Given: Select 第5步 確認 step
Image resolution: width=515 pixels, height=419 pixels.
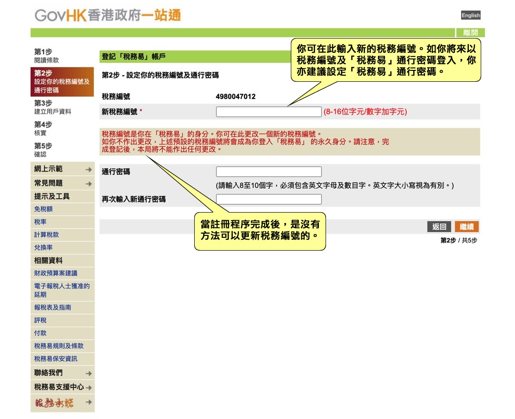Looking at the screenshot, I should coord(43,150).
